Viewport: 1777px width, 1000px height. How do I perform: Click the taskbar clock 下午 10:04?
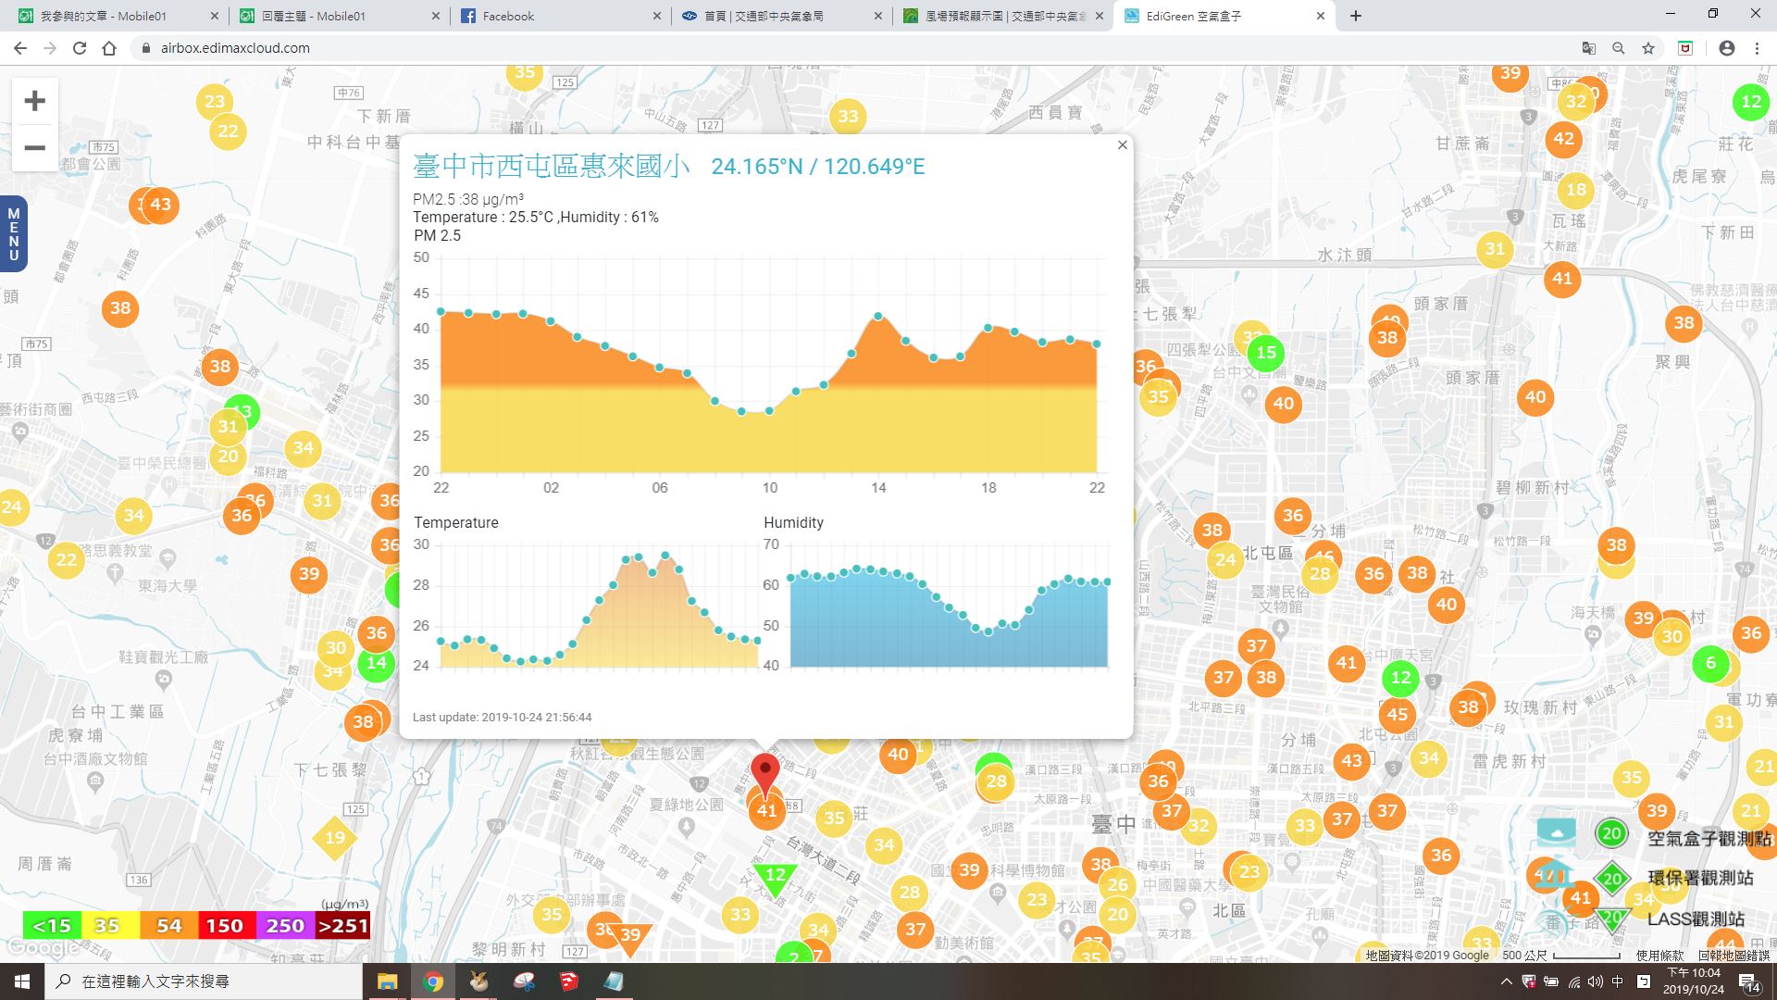pyautogui.click(x=1693, y=981)
